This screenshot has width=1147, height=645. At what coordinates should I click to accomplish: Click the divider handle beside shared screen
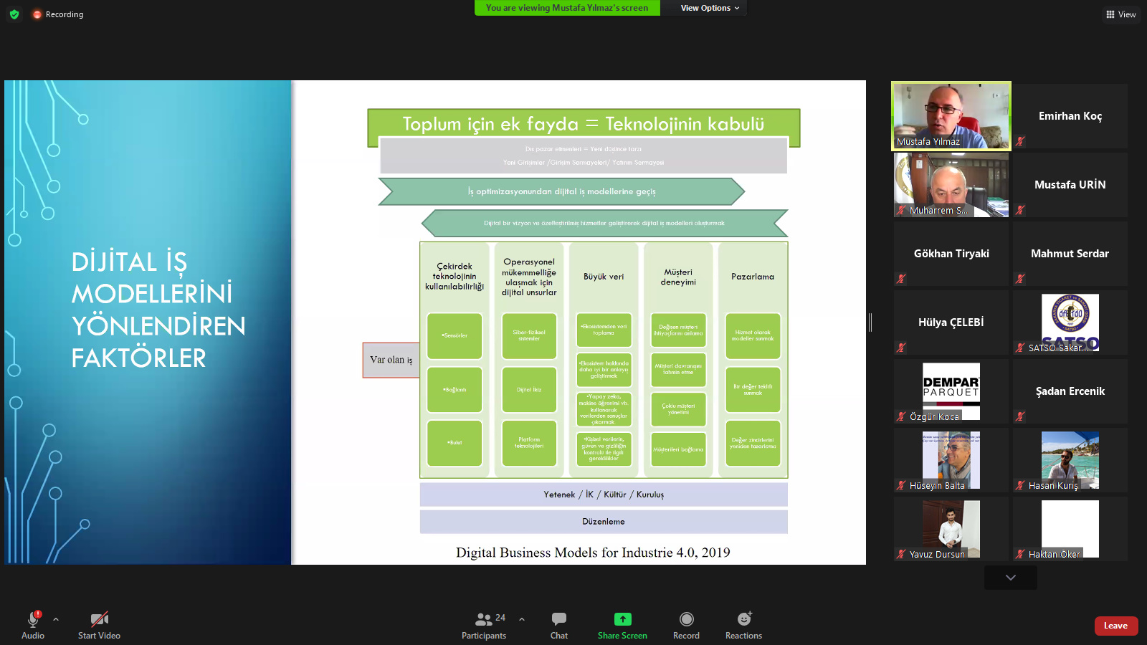(870, 322)
